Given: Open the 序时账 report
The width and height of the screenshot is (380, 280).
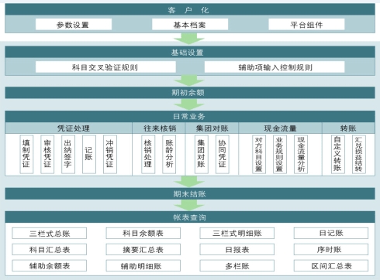Looking at the screenshot, I should pyautogui.click(x=331, y=249).
